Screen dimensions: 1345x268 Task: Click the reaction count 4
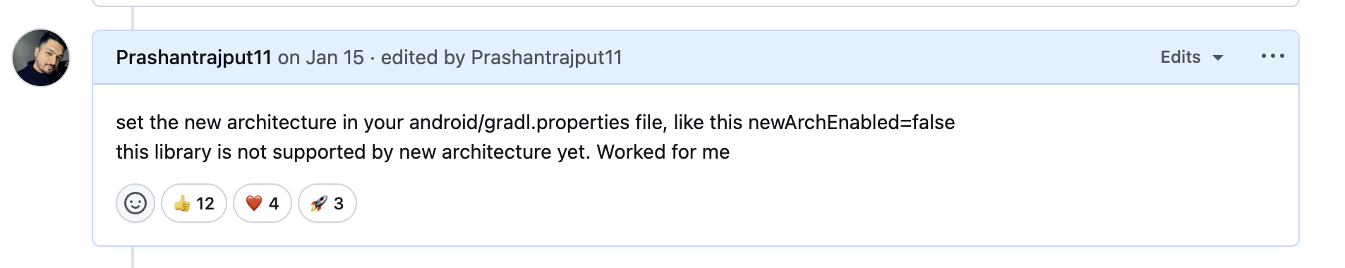point(274,204)
